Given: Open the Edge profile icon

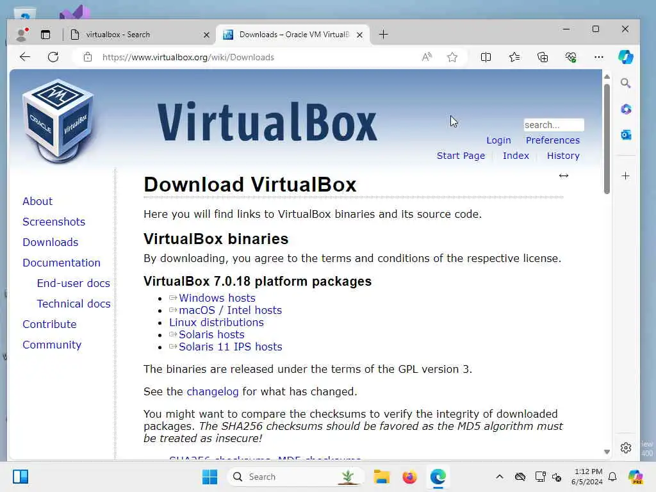Looking at the screenshot, I should [x=21, y=35].
